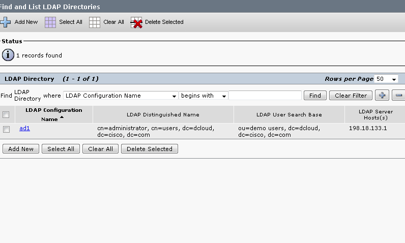Click 'Delete Selected' toolbar text label
Image resolution: width=405 pixels, height=243 pixels.
click(164, 22)
